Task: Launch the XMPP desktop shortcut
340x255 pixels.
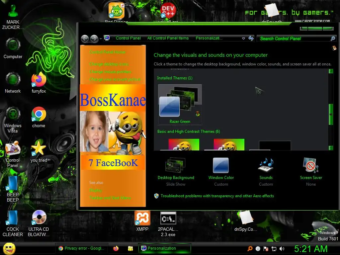Action: (x=142, y=221)
